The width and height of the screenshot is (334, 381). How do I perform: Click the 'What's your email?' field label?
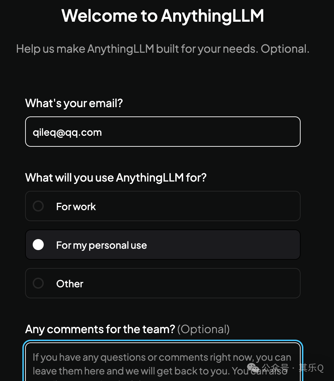coord(74,103)
